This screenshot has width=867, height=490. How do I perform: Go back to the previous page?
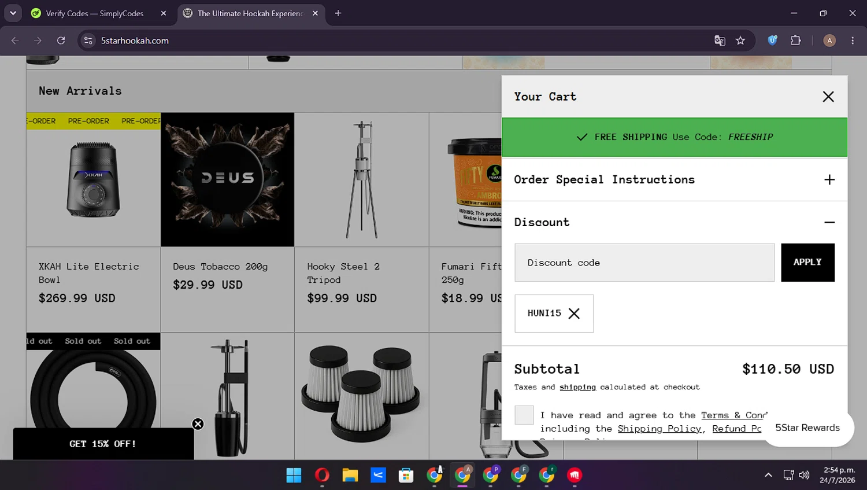point(15,40)
